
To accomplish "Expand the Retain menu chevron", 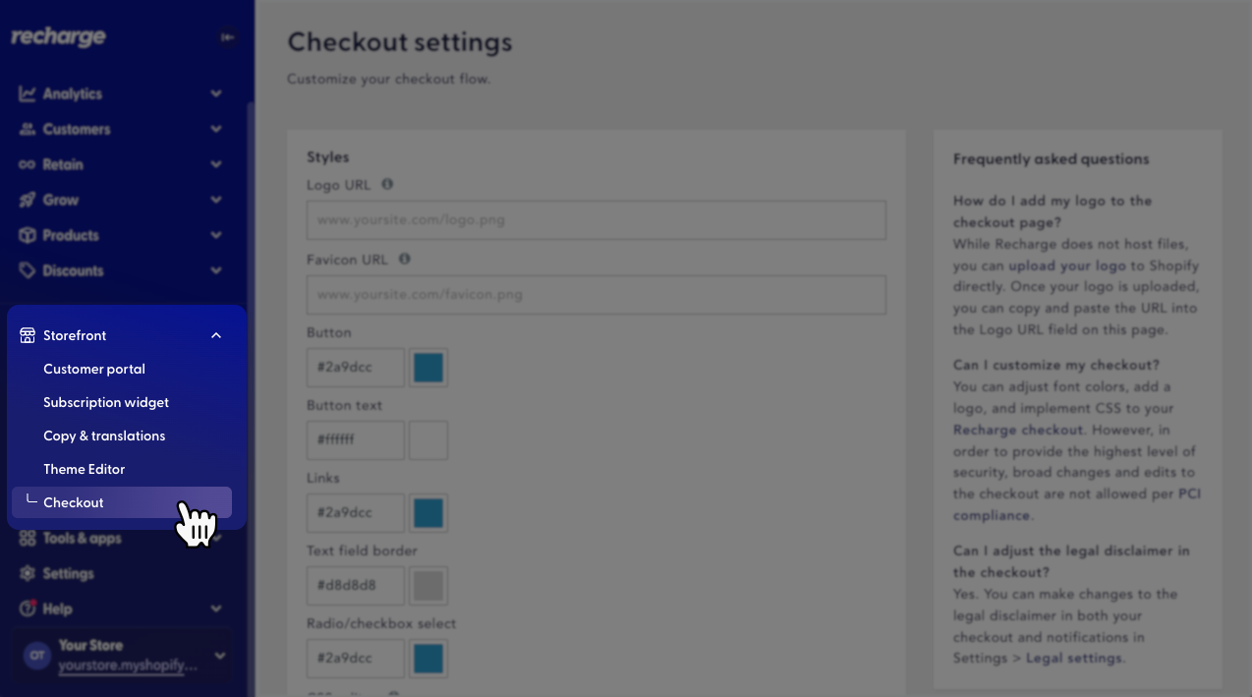I will (x=216, y=165).
